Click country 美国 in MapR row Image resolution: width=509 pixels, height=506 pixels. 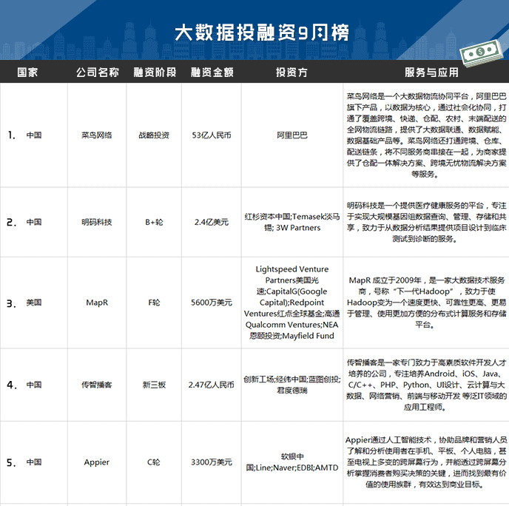(34, 303)
